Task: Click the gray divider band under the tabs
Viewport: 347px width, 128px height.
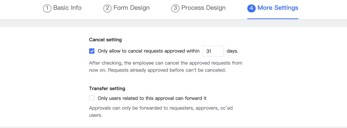Action: (173, 23)
